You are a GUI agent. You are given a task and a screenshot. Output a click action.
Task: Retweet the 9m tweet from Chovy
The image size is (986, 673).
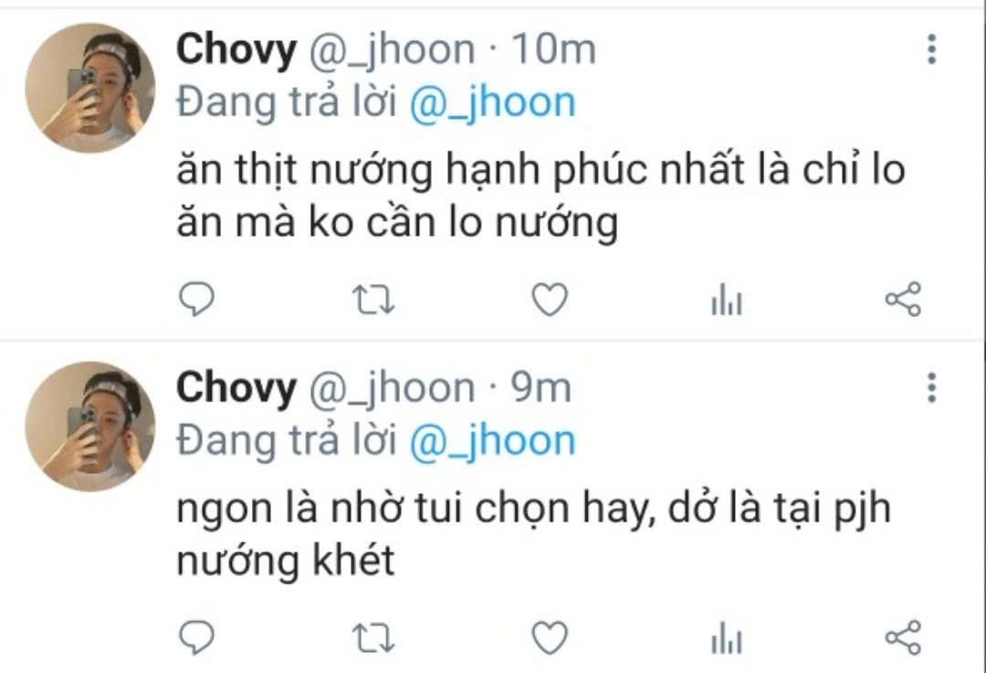[372, 637]
